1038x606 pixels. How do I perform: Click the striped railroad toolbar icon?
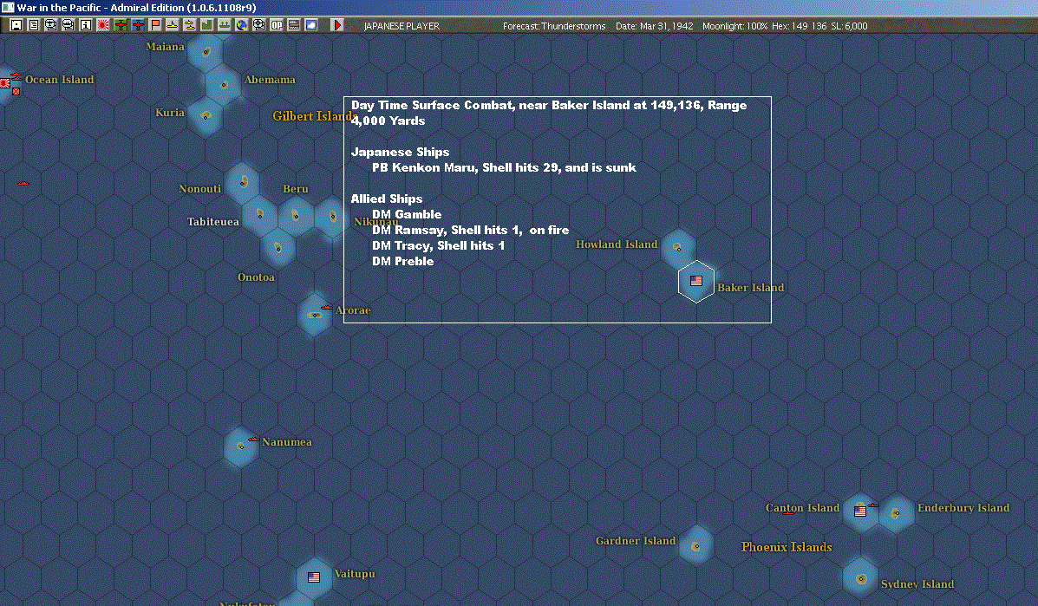(x=294, y=25)
